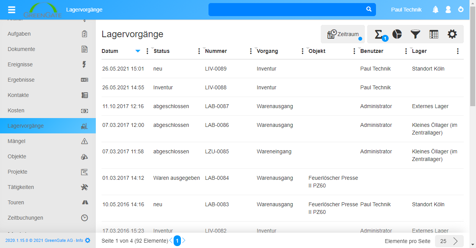Click Waren ausgegeben status cell
Image resolution: width=476 pixels, height=248 pixels.
[176, 178]
